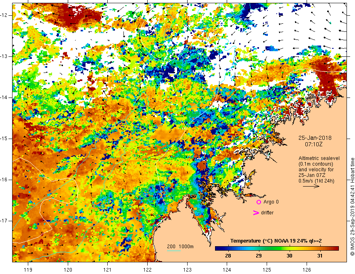This screenshot has width=355, height=274.
Task: Click the longitude axis label 122
Action: point(147,270)
